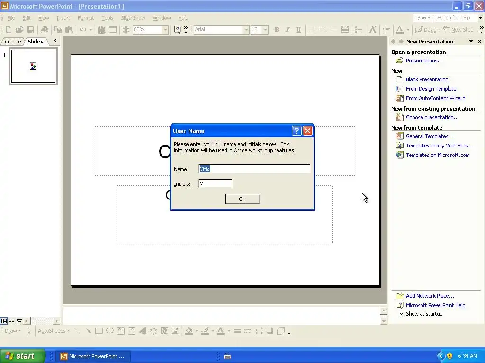Click the Copy toolbar icon
This screenshot has width=485, height=363.
pos(58,30)
